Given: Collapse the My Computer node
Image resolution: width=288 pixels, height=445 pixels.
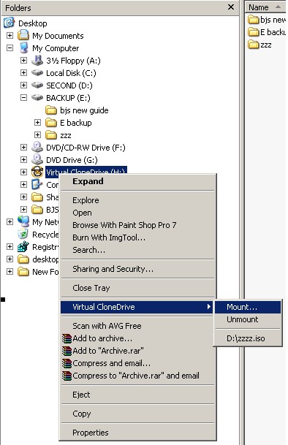Looking at the screenshot, I should [x=10, y=48].
